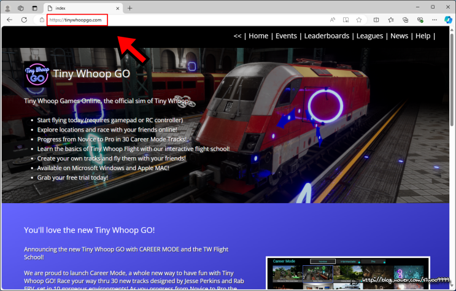Click the News navigation link
The width and height of the screenshot is (456, 291).
[x=399, y=36]
